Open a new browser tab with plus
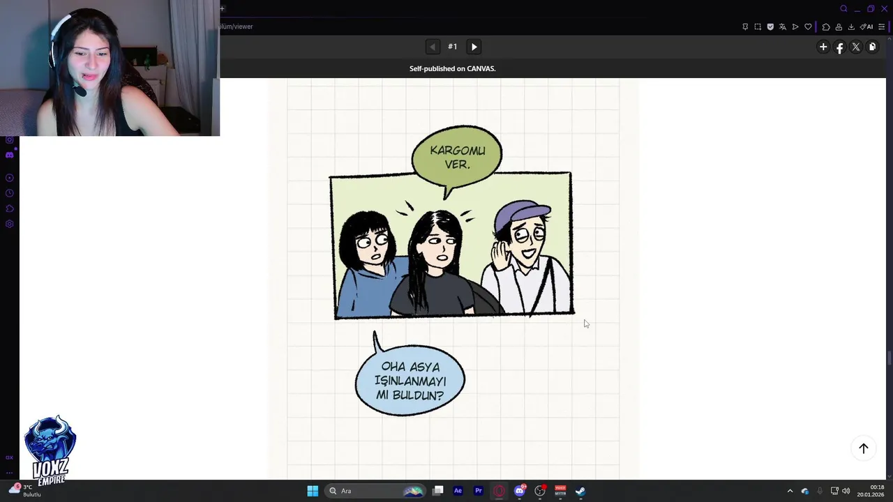Viewport: 893px width, 502px height. (x=222, y=8)
